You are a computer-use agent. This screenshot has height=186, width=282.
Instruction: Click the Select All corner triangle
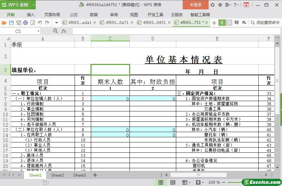point(8,38)
